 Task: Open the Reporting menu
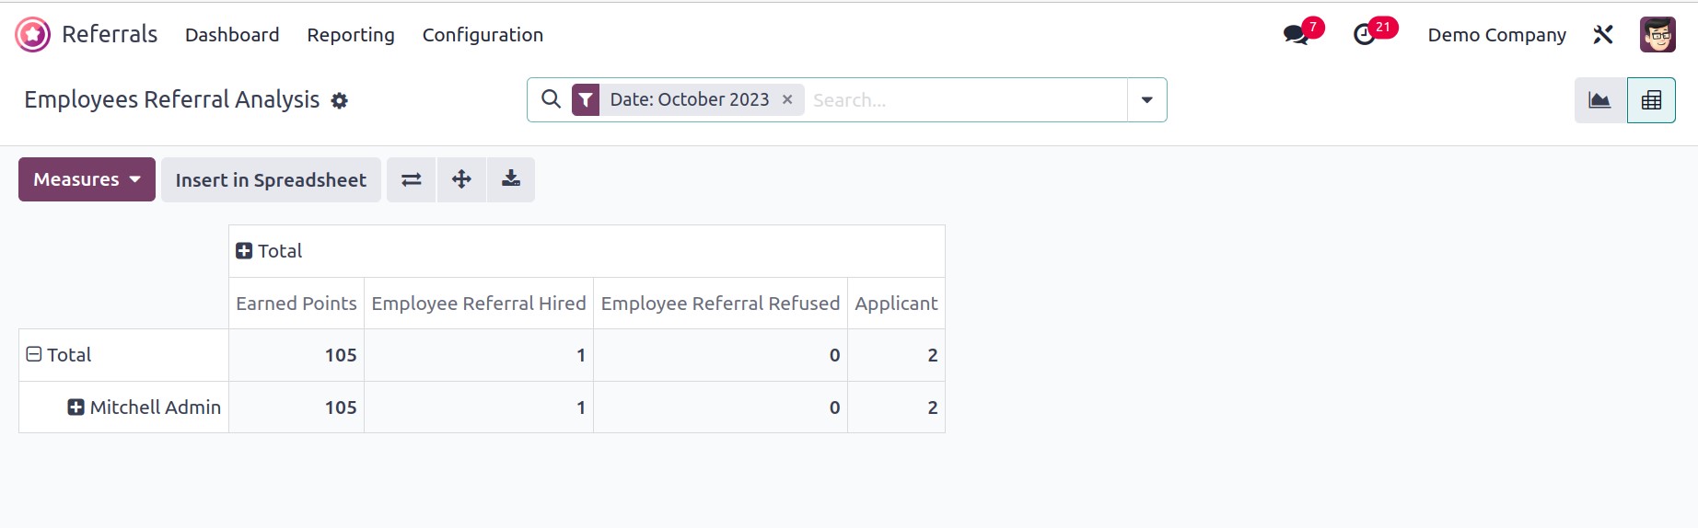pyautogui.click(x=351, y=35)
